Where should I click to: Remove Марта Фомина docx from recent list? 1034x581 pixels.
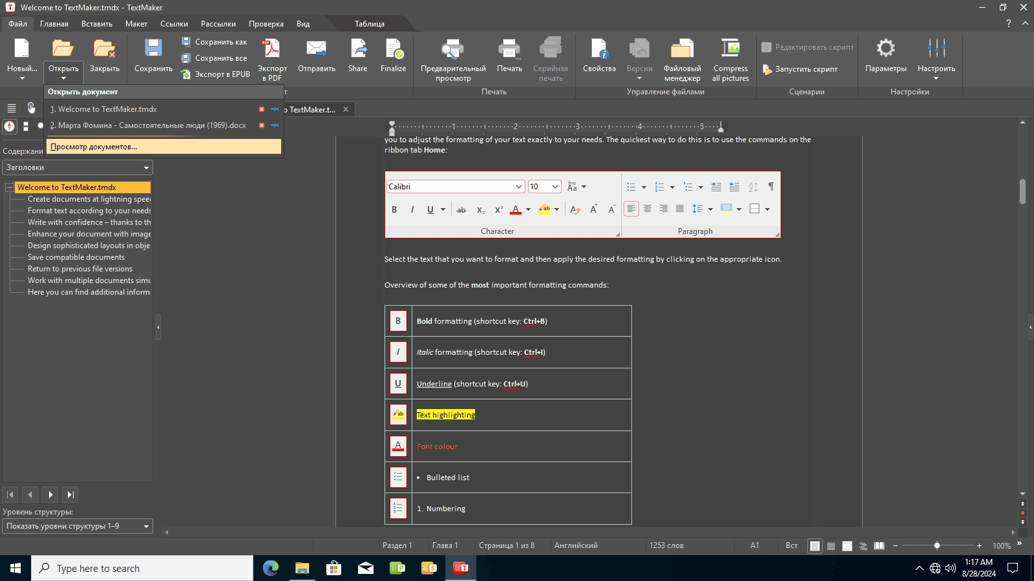click(x=262, y=125)
